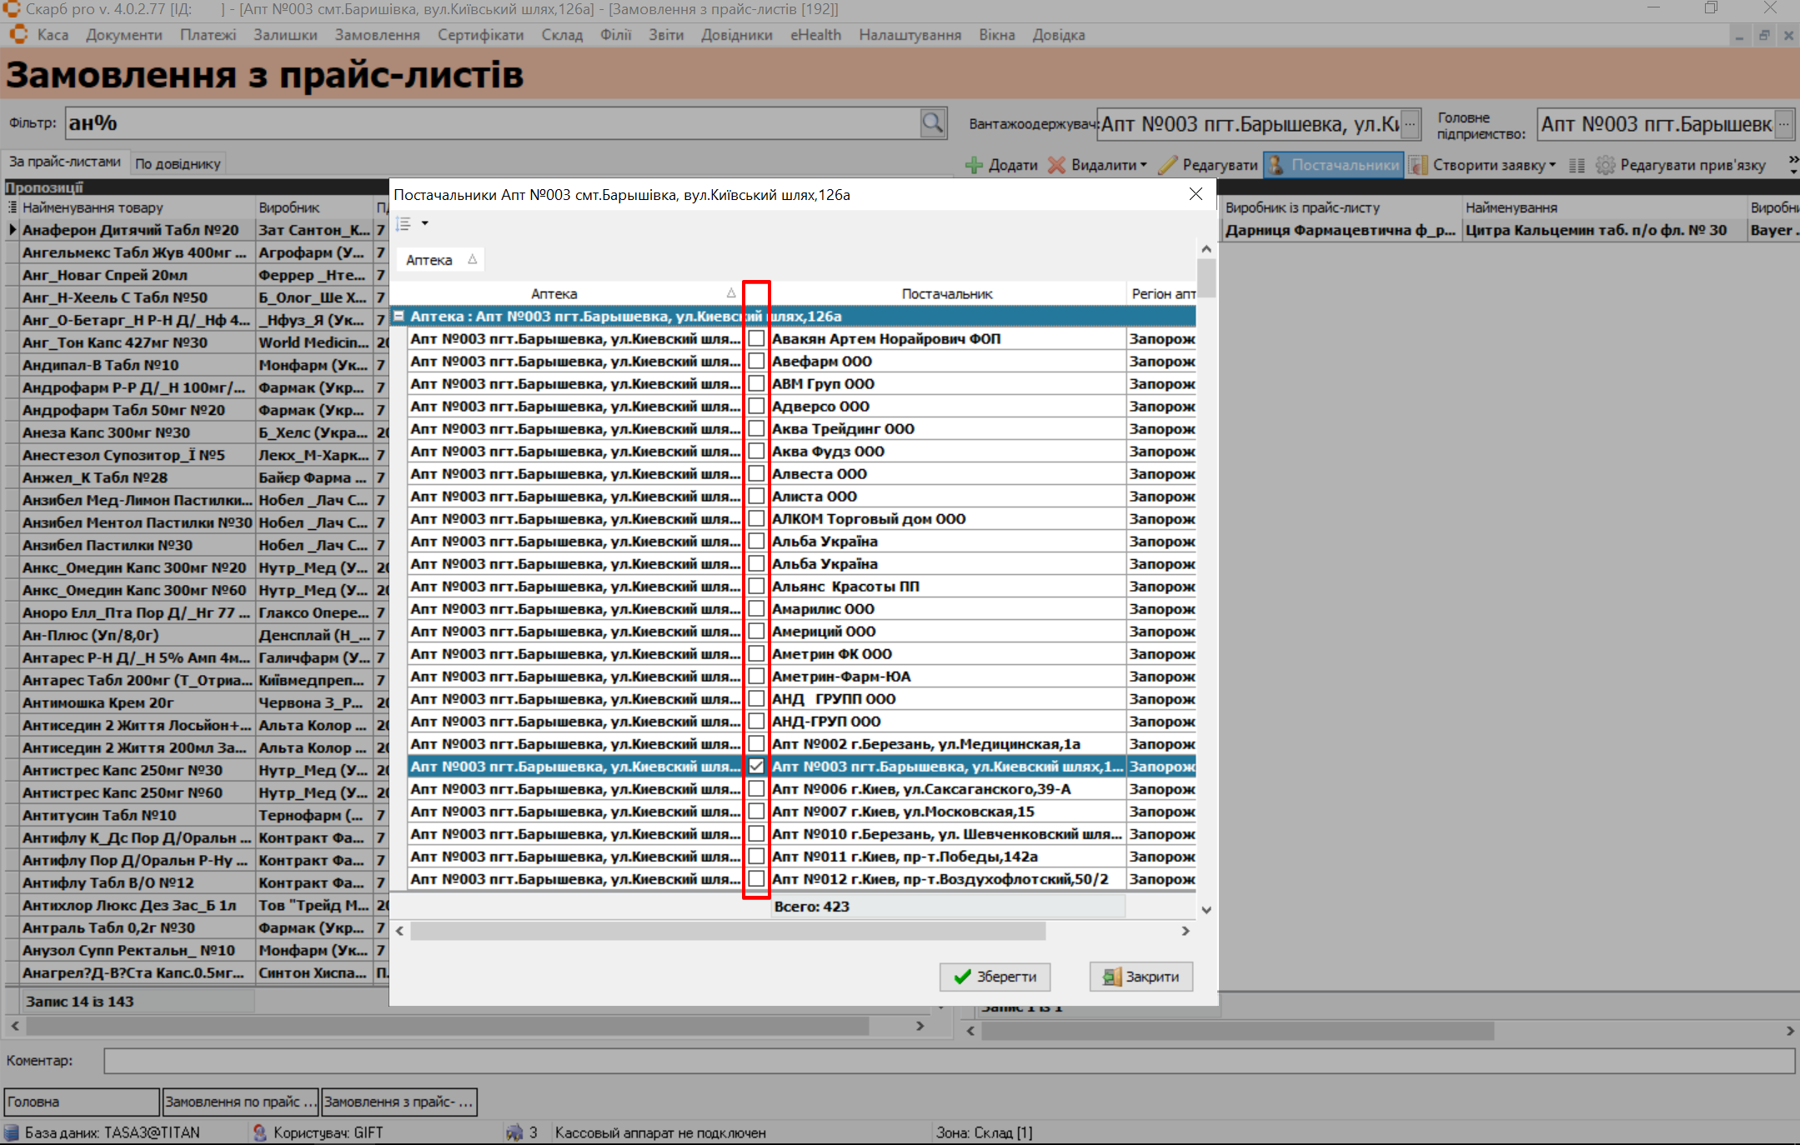The image size is (1800, 1145).
Task: Check the Авефарм ООО supplier checkbox
Action: pos(756,361)
